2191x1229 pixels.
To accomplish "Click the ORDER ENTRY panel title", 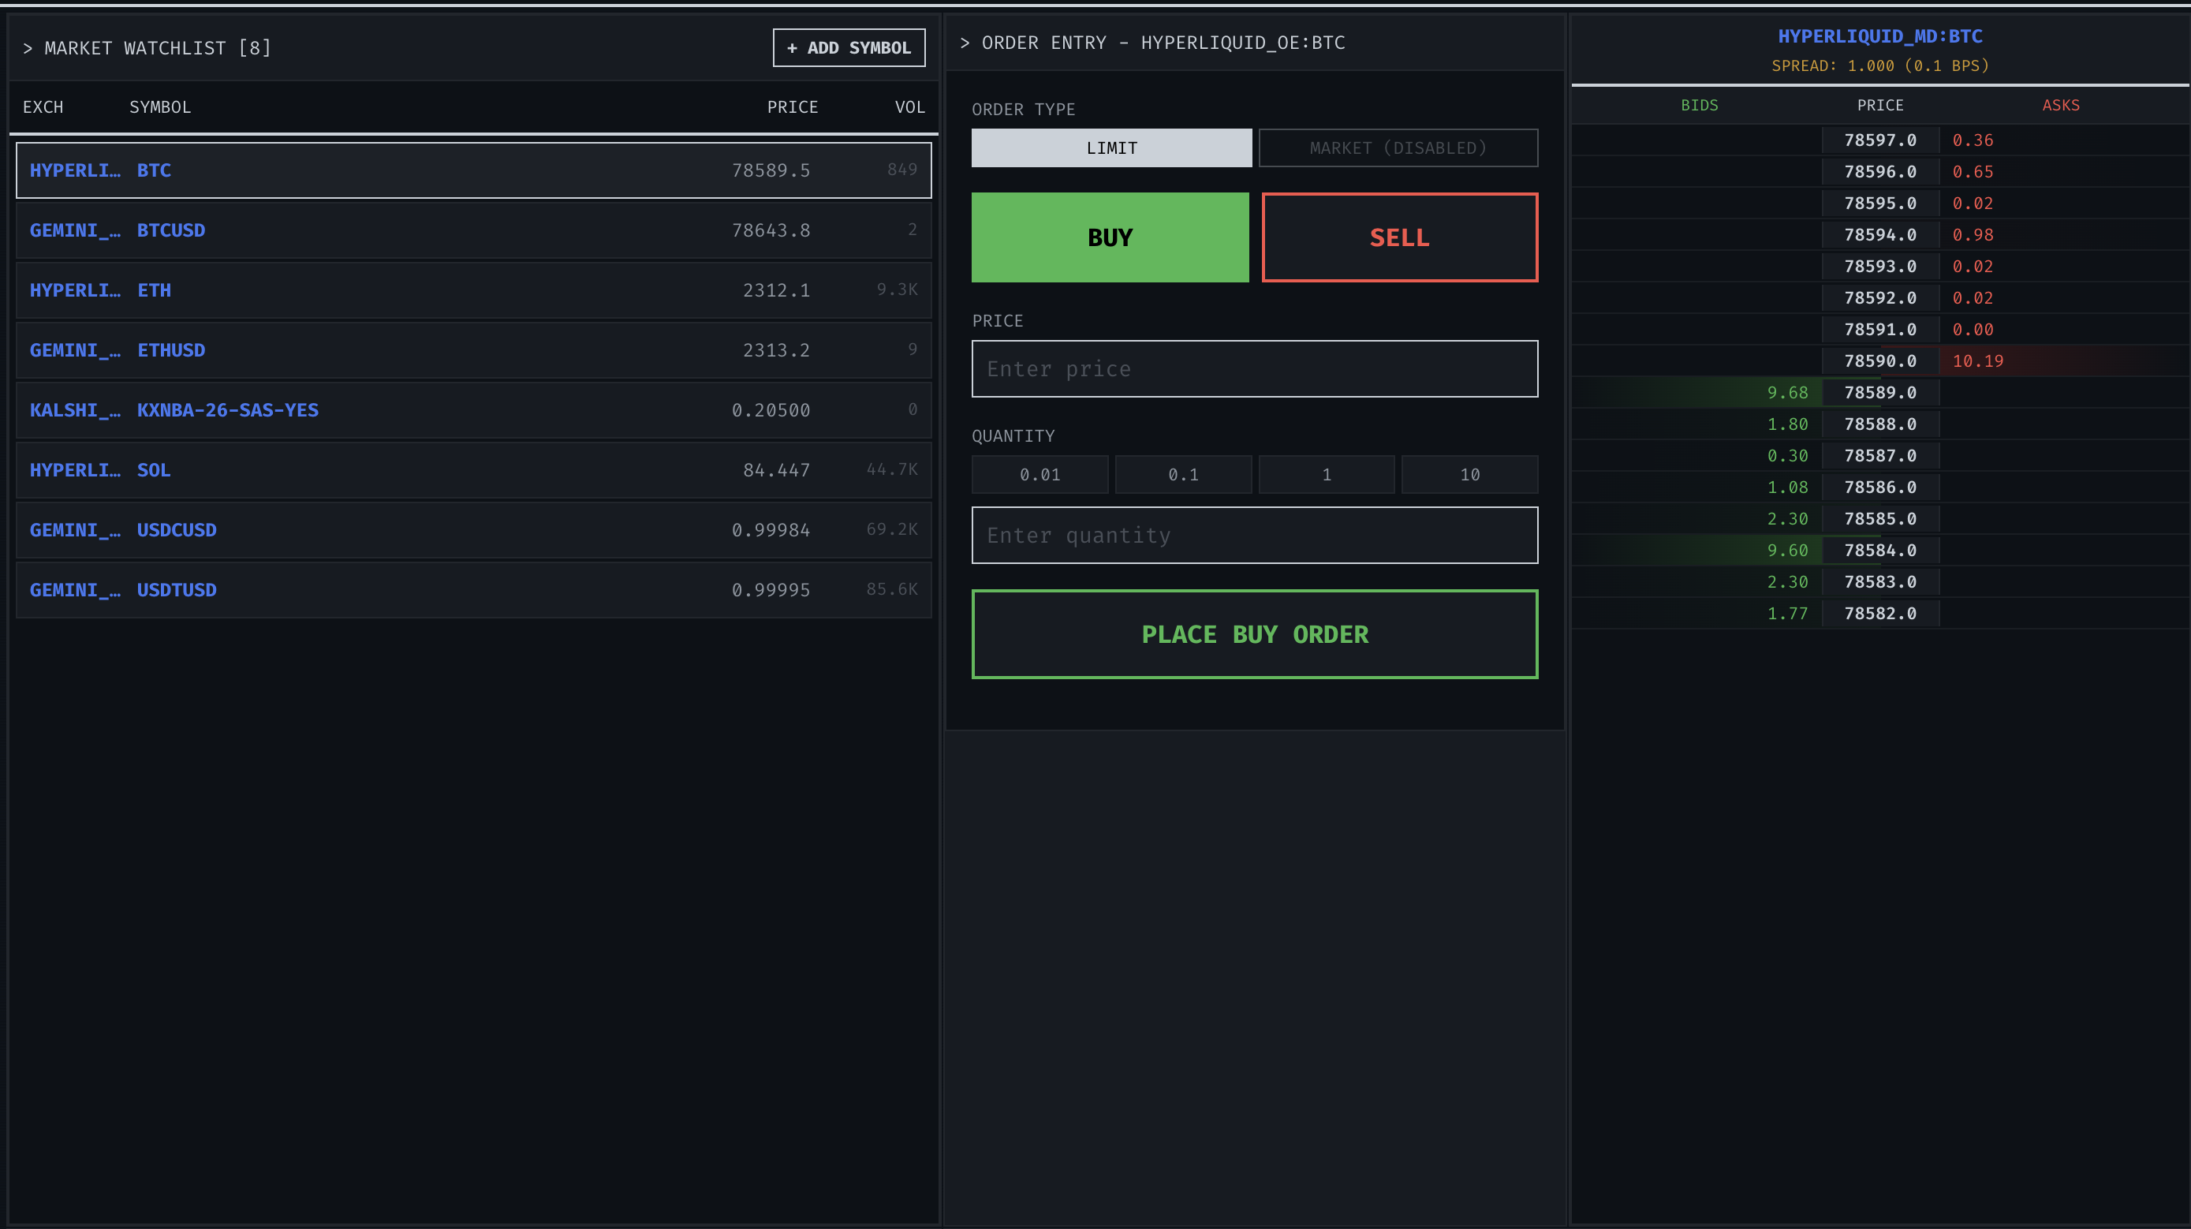I will pos(1152,43).
